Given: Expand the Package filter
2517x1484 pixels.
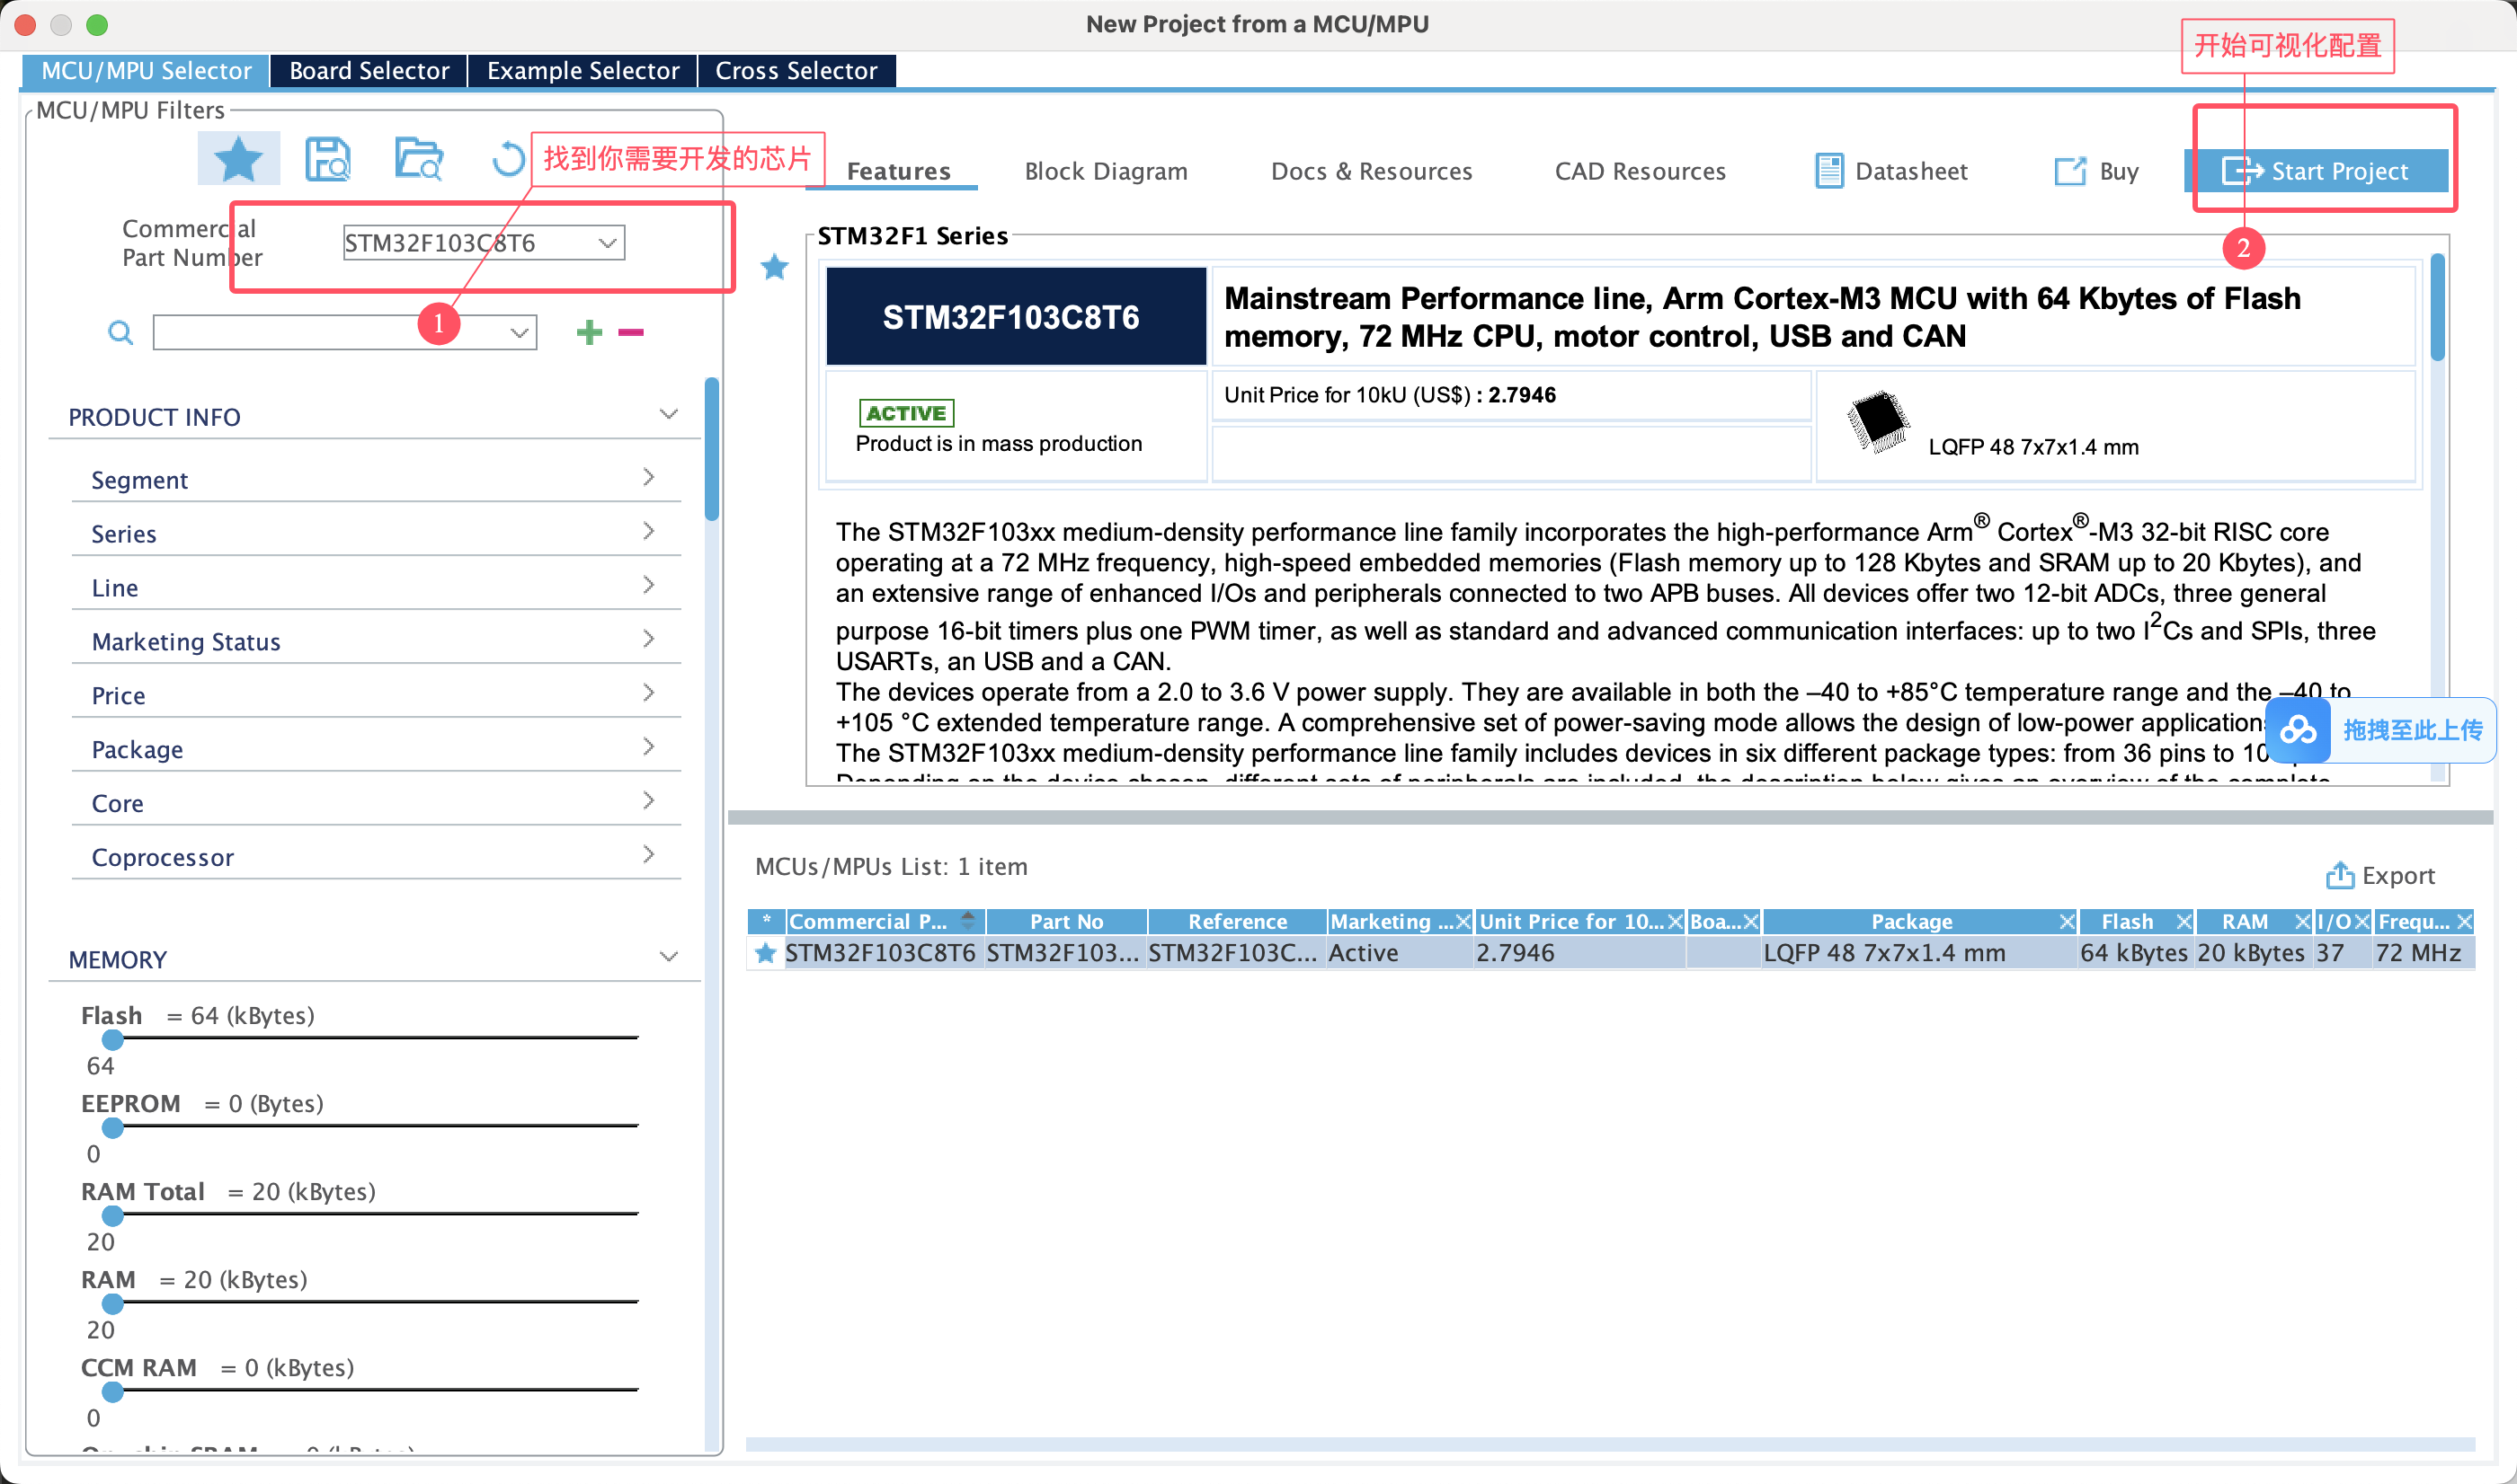Looking at the screenshot, I should tap(648, 747).
